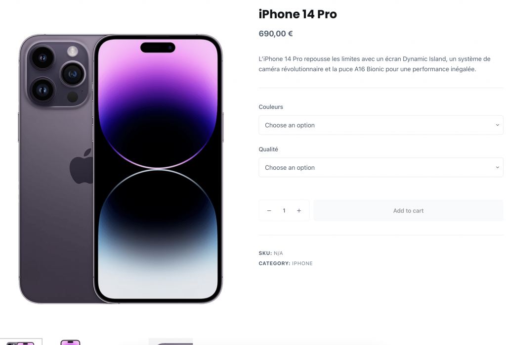506x345 pixels.
Task: Click the 690,00 € price
Action: click(276, 34)
